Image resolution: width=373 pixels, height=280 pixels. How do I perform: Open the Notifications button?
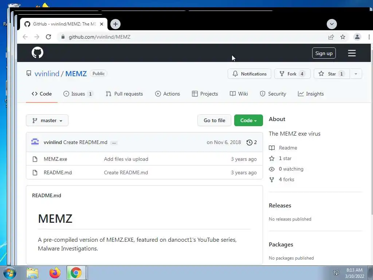click(249, 74)
